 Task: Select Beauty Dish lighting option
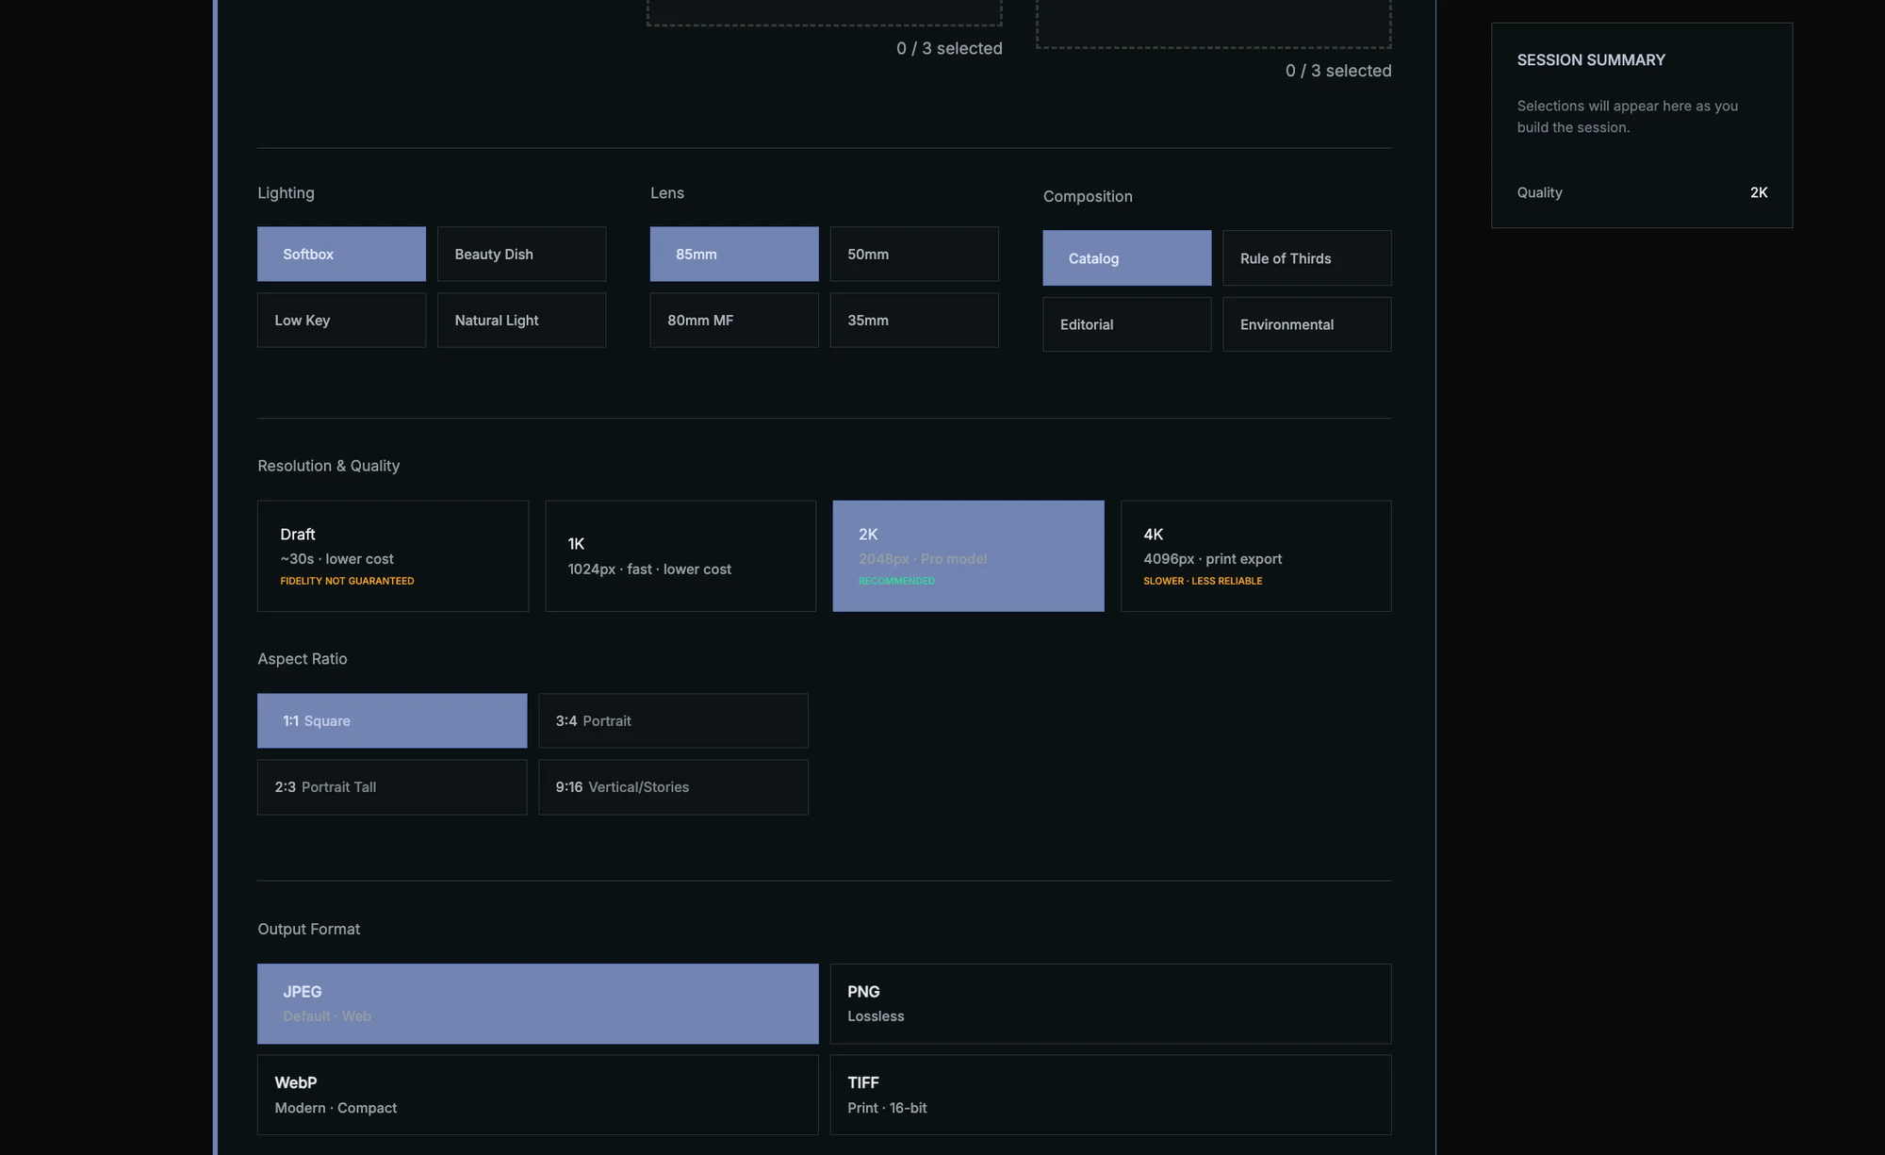521,254
